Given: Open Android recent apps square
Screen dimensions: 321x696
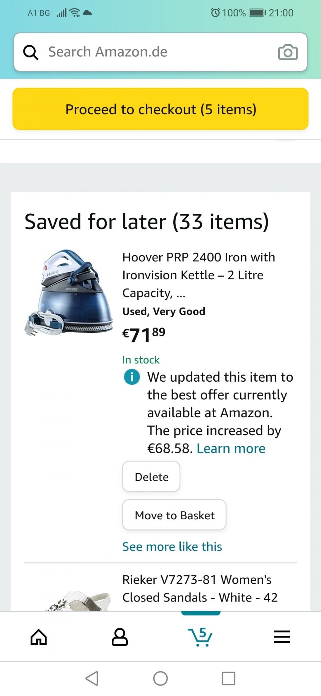Looking at the screenshot, I should (228, 679).
